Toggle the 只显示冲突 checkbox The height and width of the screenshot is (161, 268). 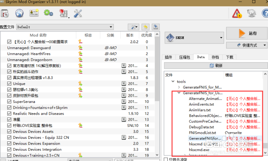click(x=166, y=159)
